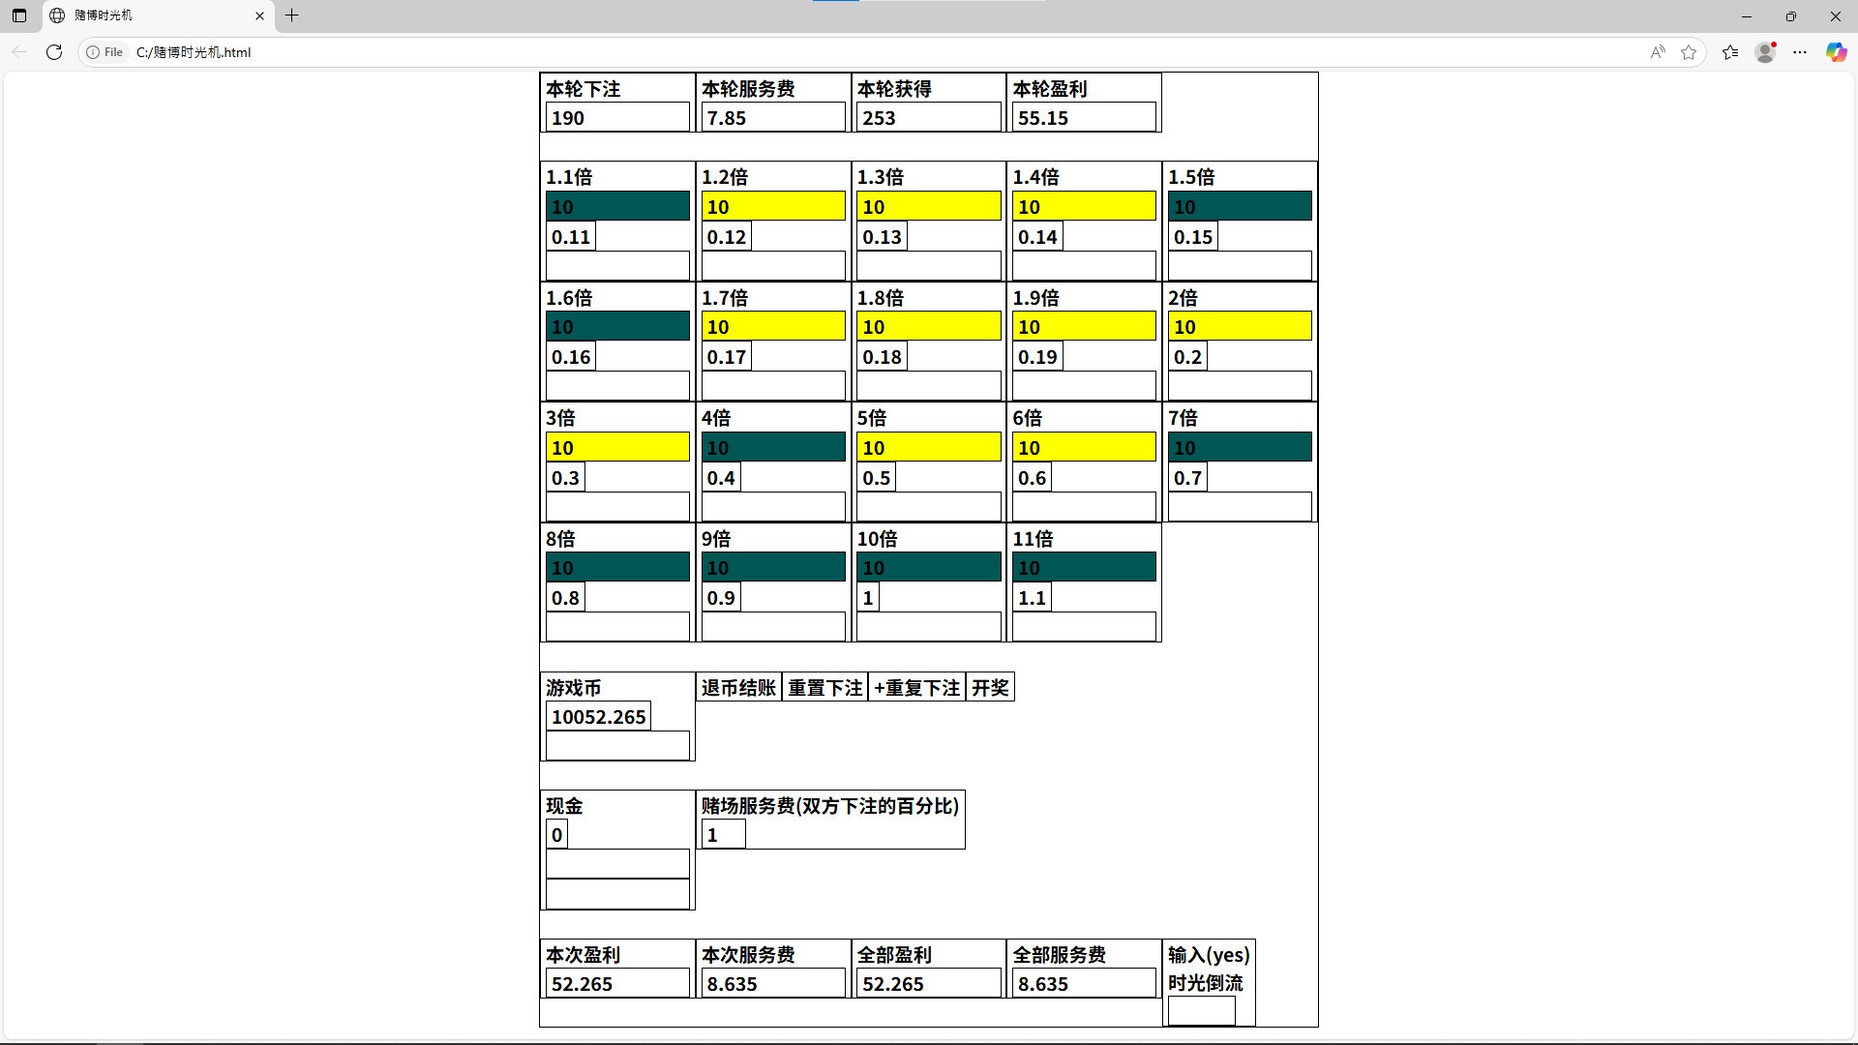Screen dimensions: 1858x1045
Task: Click the dark green bet field under 1.1倍
Action: click(617, 206)
